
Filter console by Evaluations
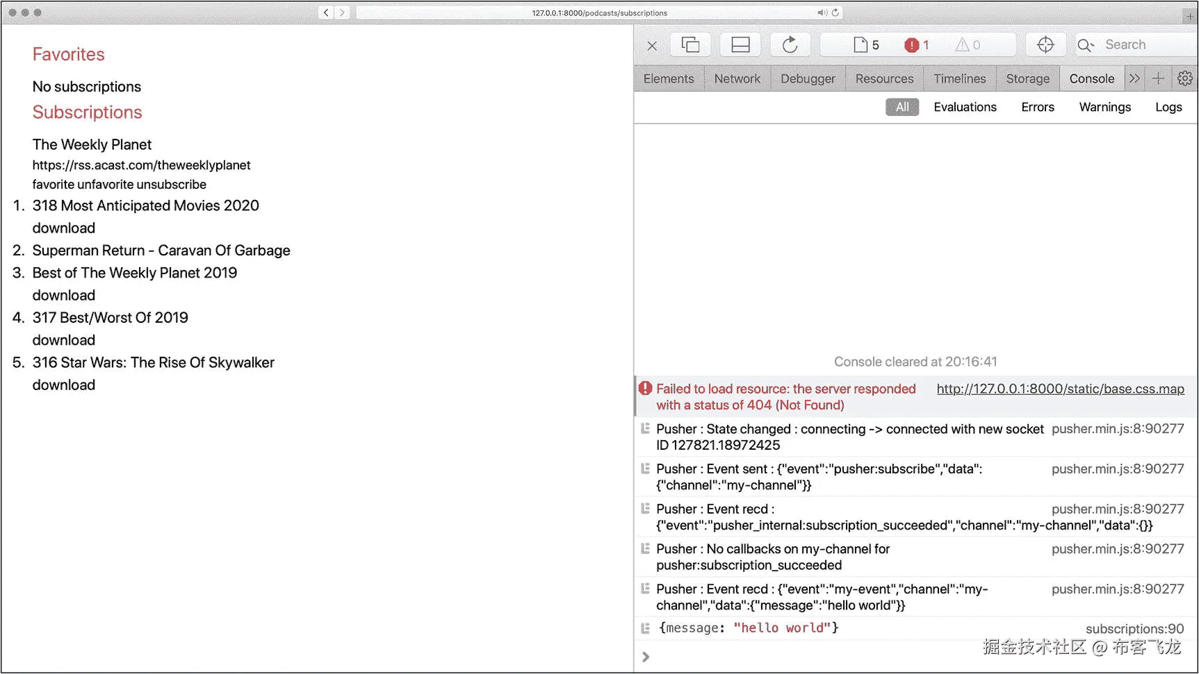click(x=965, y=107)
